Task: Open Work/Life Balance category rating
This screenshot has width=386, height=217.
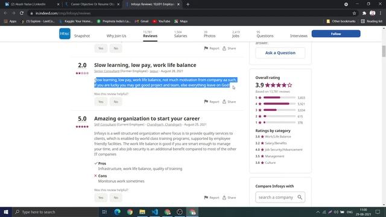Action: (x=273, y=137)
